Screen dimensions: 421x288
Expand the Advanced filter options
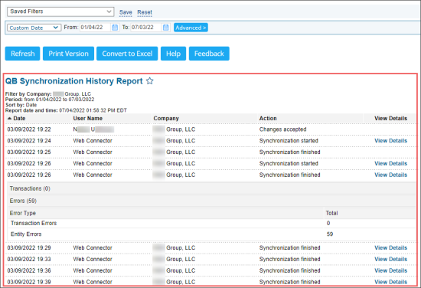191,28
